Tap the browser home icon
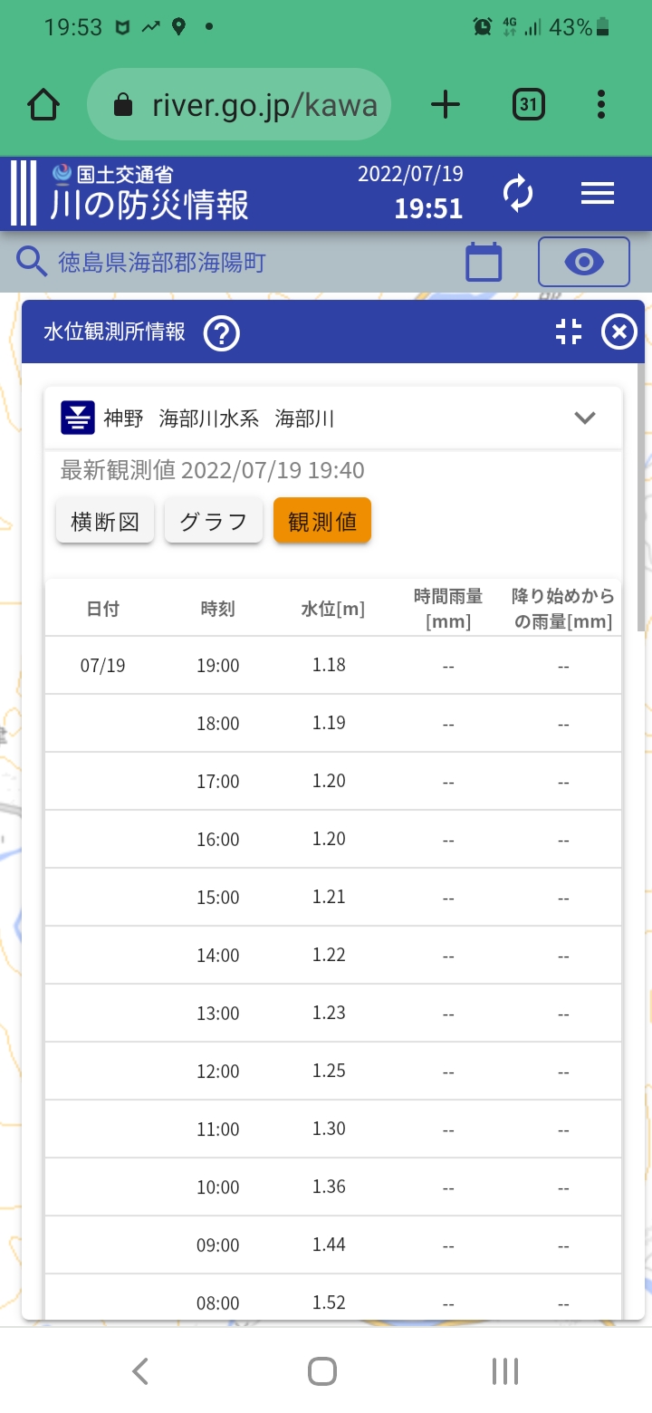Screen dimensions: 652x1413 pos(43,105)
